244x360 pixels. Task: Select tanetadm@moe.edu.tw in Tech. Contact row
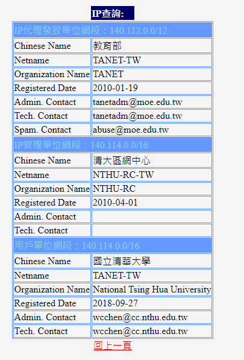click(137, 116)
